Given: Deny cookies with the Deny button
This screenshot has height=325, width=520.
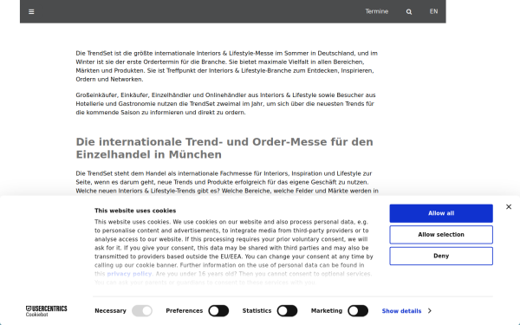Looking at the screenshot, I should (x=441, y=256).
